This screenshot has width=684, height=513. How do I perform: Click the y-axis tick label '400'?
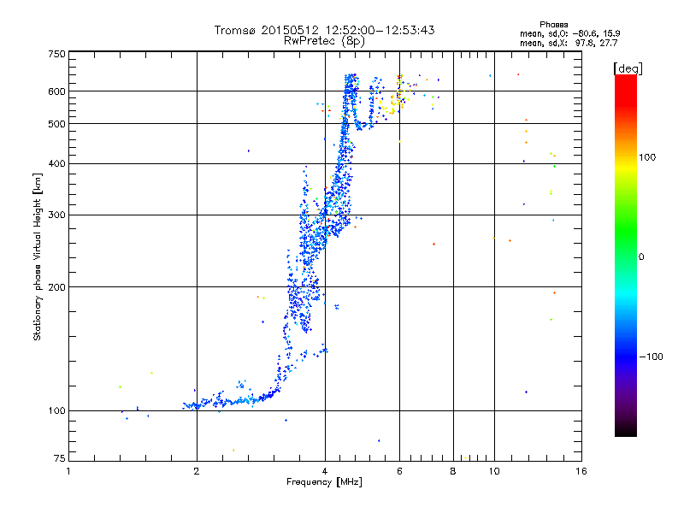tap(56, 163)
